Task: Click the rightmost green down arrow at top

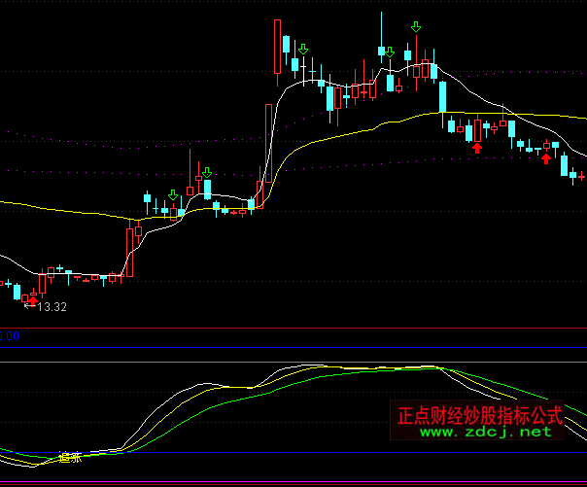Action: pyautogui.click(x=416, y=27)
